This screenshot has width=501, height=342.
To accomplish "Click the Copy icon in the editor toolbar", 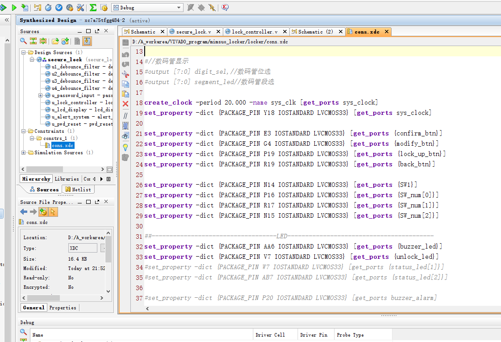I will point(125,84).
